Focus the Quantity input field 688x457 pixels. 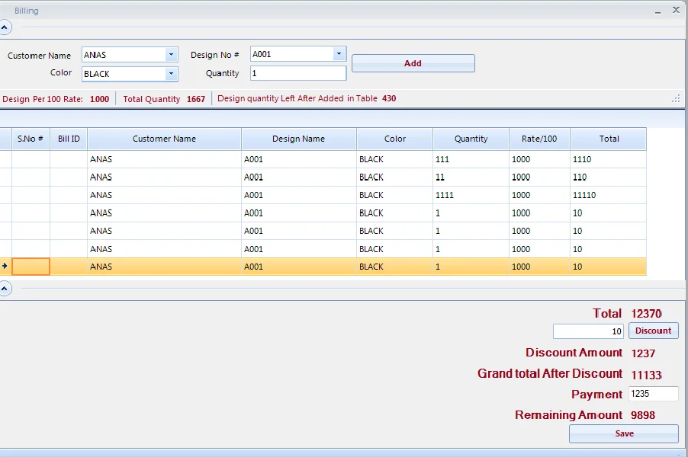pos(298,73)
